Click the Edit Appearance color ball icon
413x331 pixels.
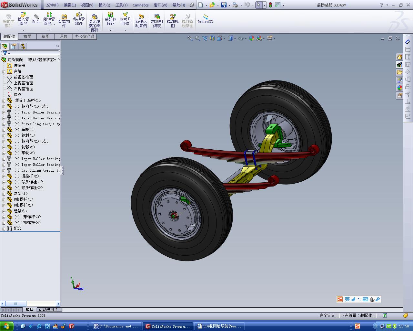click(x=251, y=38)
